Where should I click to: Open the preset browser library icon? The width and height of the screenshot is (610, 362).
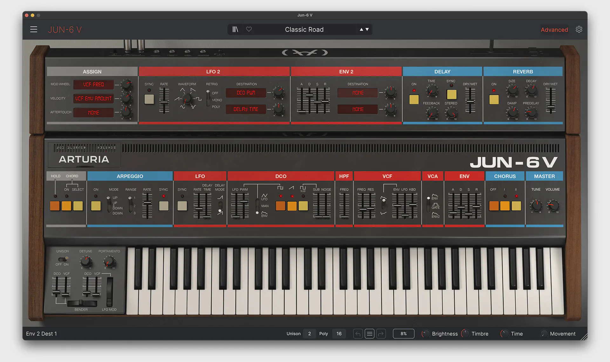(235, 30)
